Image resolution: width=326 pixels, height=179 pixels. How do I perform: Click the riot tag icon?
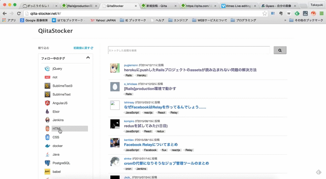coord(48,77)
